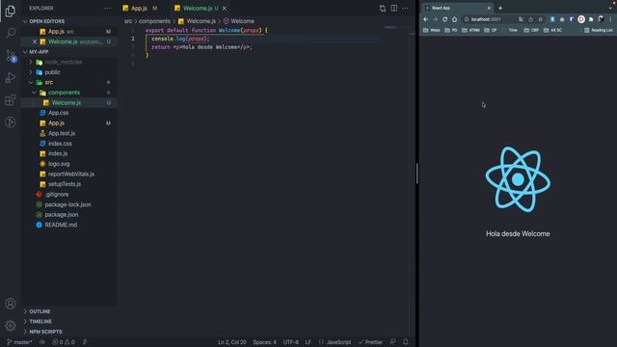Select the Welcome.js editor tab
This screenshot has height=347, width=617.
click(x=200, y=9)
